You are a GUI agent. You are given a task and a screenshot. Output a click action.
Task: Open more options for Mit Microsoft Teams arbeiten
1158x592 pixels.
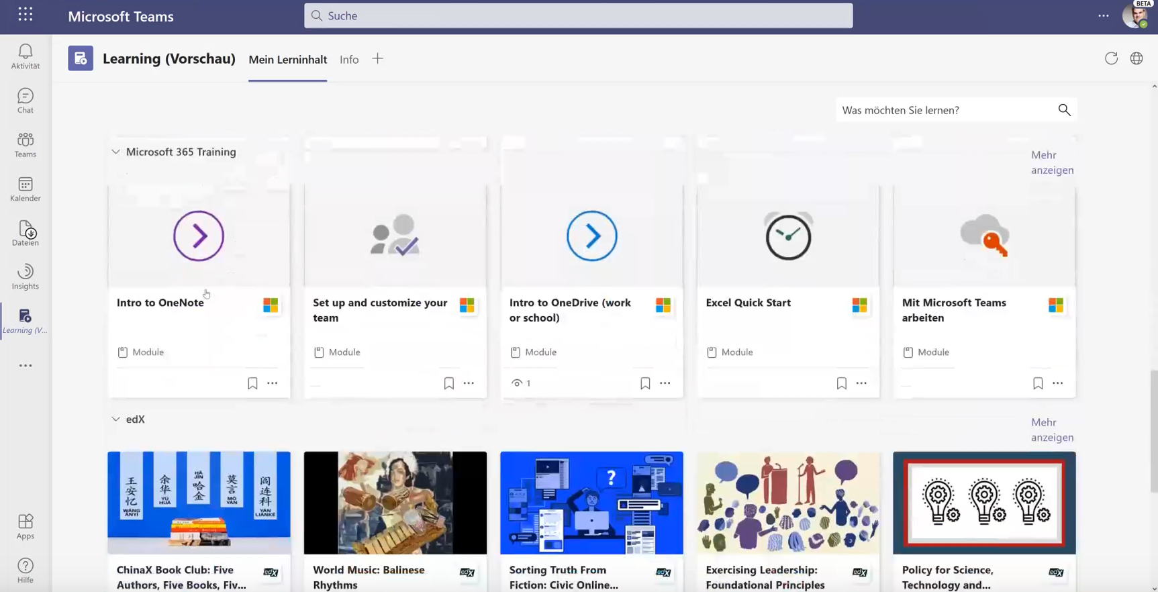(1057, 383)
